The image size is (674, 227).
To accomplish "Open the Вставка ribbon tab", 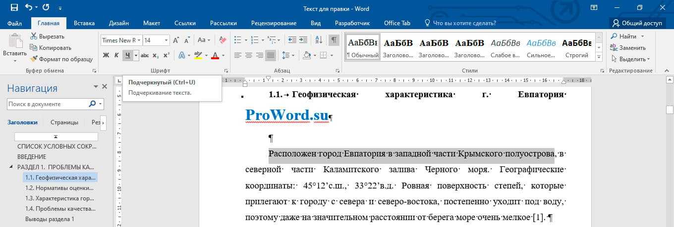I will coord(84,23).
